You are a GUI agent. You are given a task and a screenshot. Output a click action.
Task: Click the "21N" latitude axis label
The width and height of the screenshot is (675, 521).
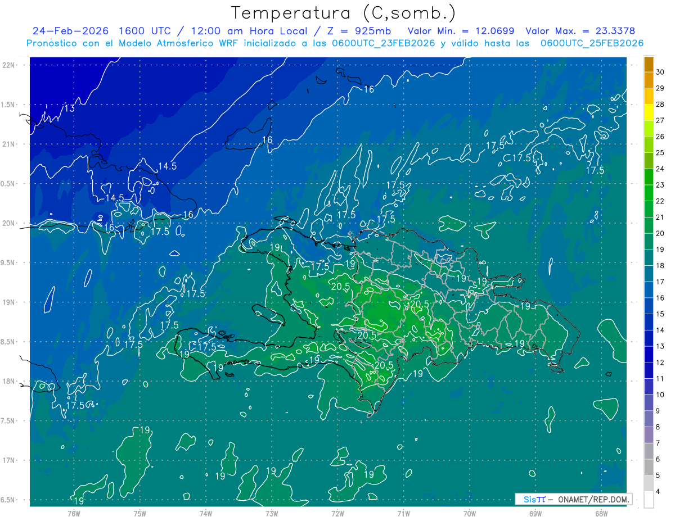(x=10, y=144)
